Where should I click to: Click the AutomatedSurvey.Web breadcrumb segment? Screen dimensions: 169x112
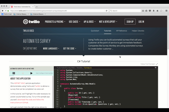tap(66, 68)
